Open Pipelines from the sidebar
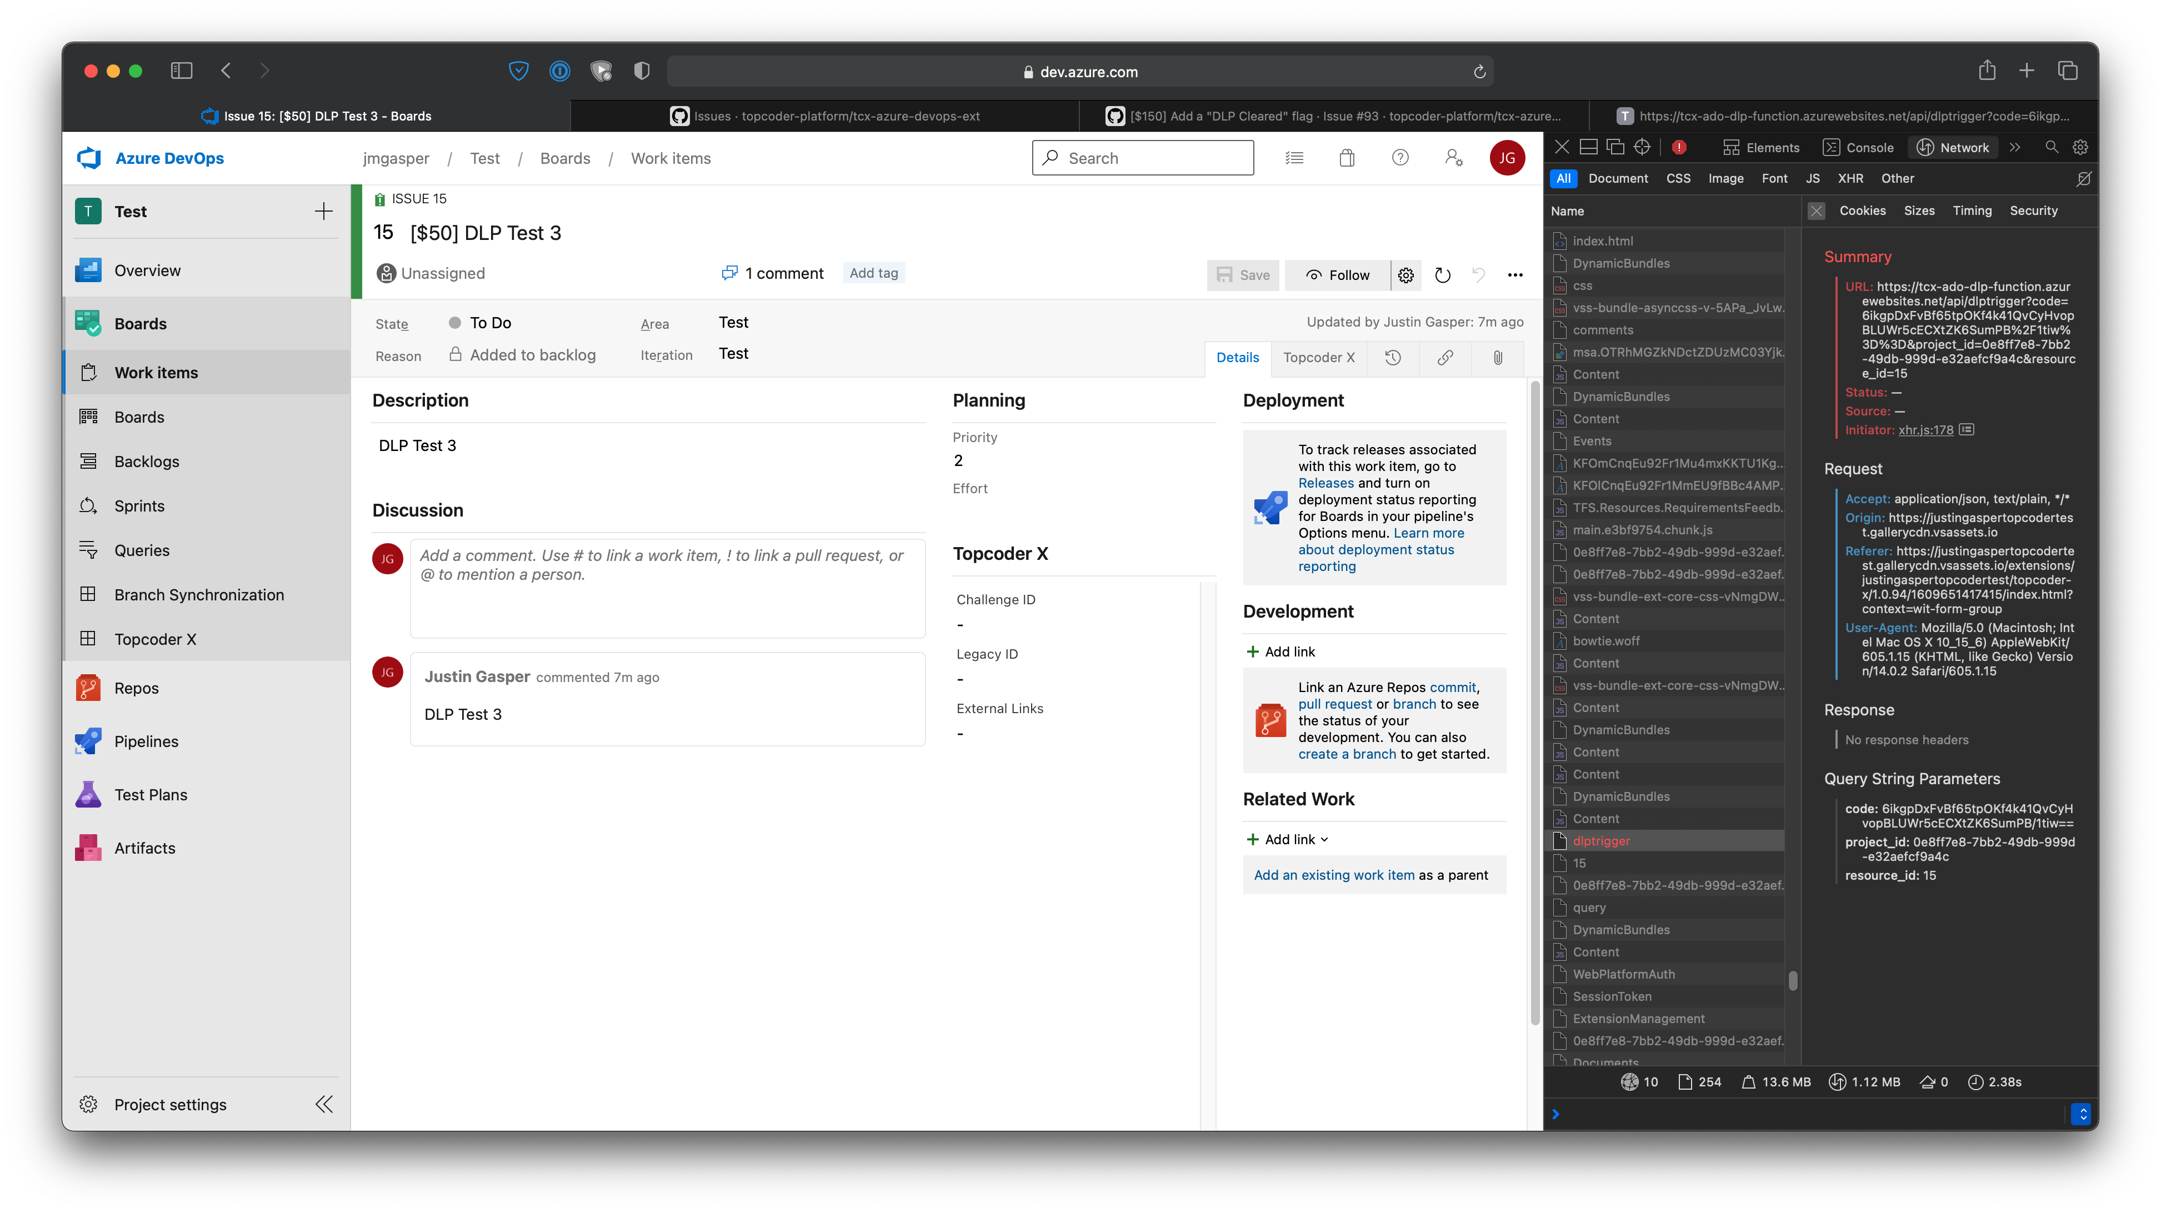 (146, 741)
